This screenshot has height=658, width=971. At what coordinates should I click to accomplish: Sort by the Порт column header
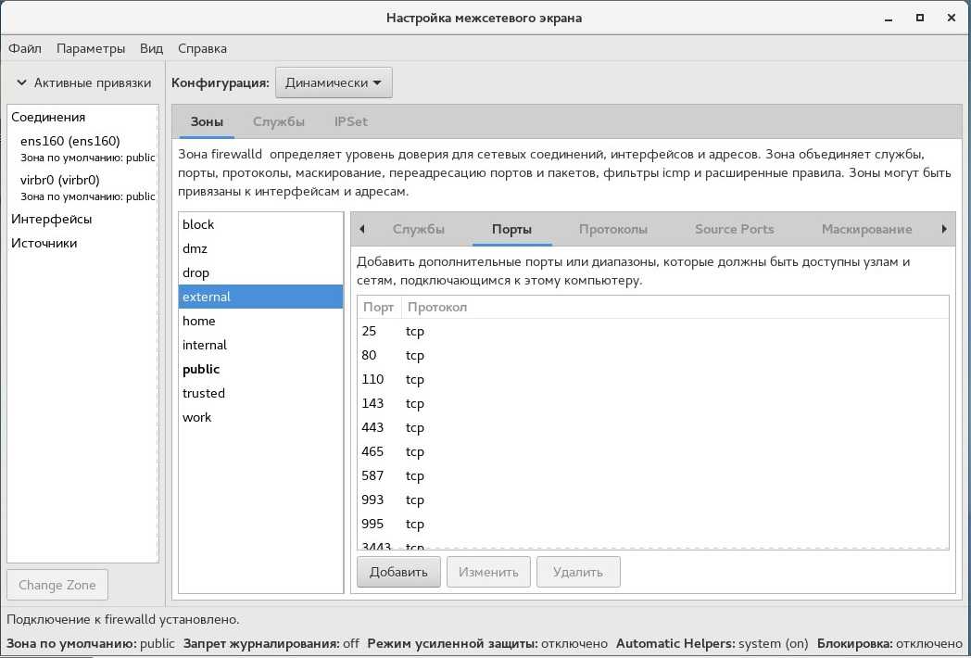[379, 308]
